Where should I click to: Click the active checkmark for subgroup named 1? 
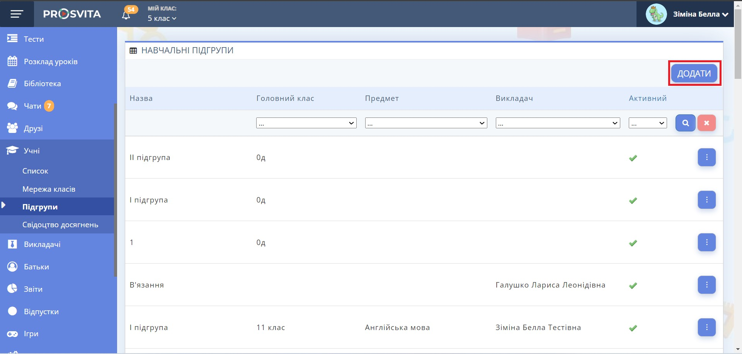[x=633, y=243]
